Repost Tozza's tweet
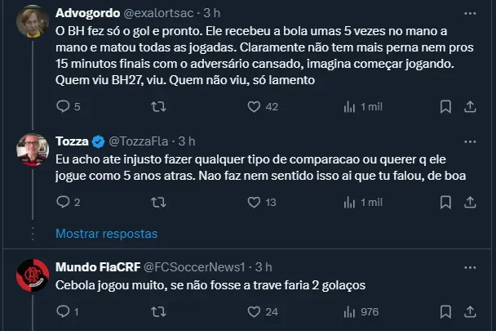496x331 pixels. [x=160, y=202]
